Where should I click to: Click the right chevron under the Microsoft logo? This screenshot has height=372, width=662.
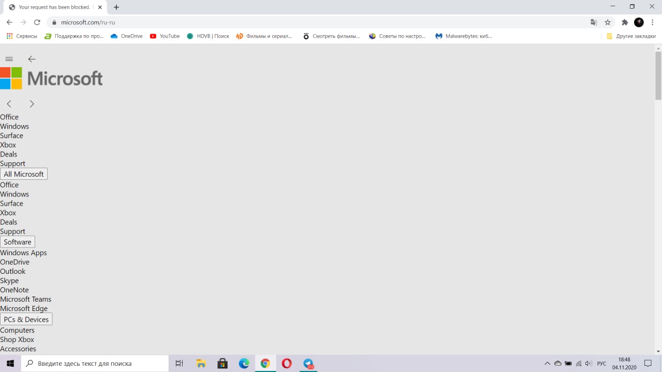pyautogui.click(x=32, y=104)
